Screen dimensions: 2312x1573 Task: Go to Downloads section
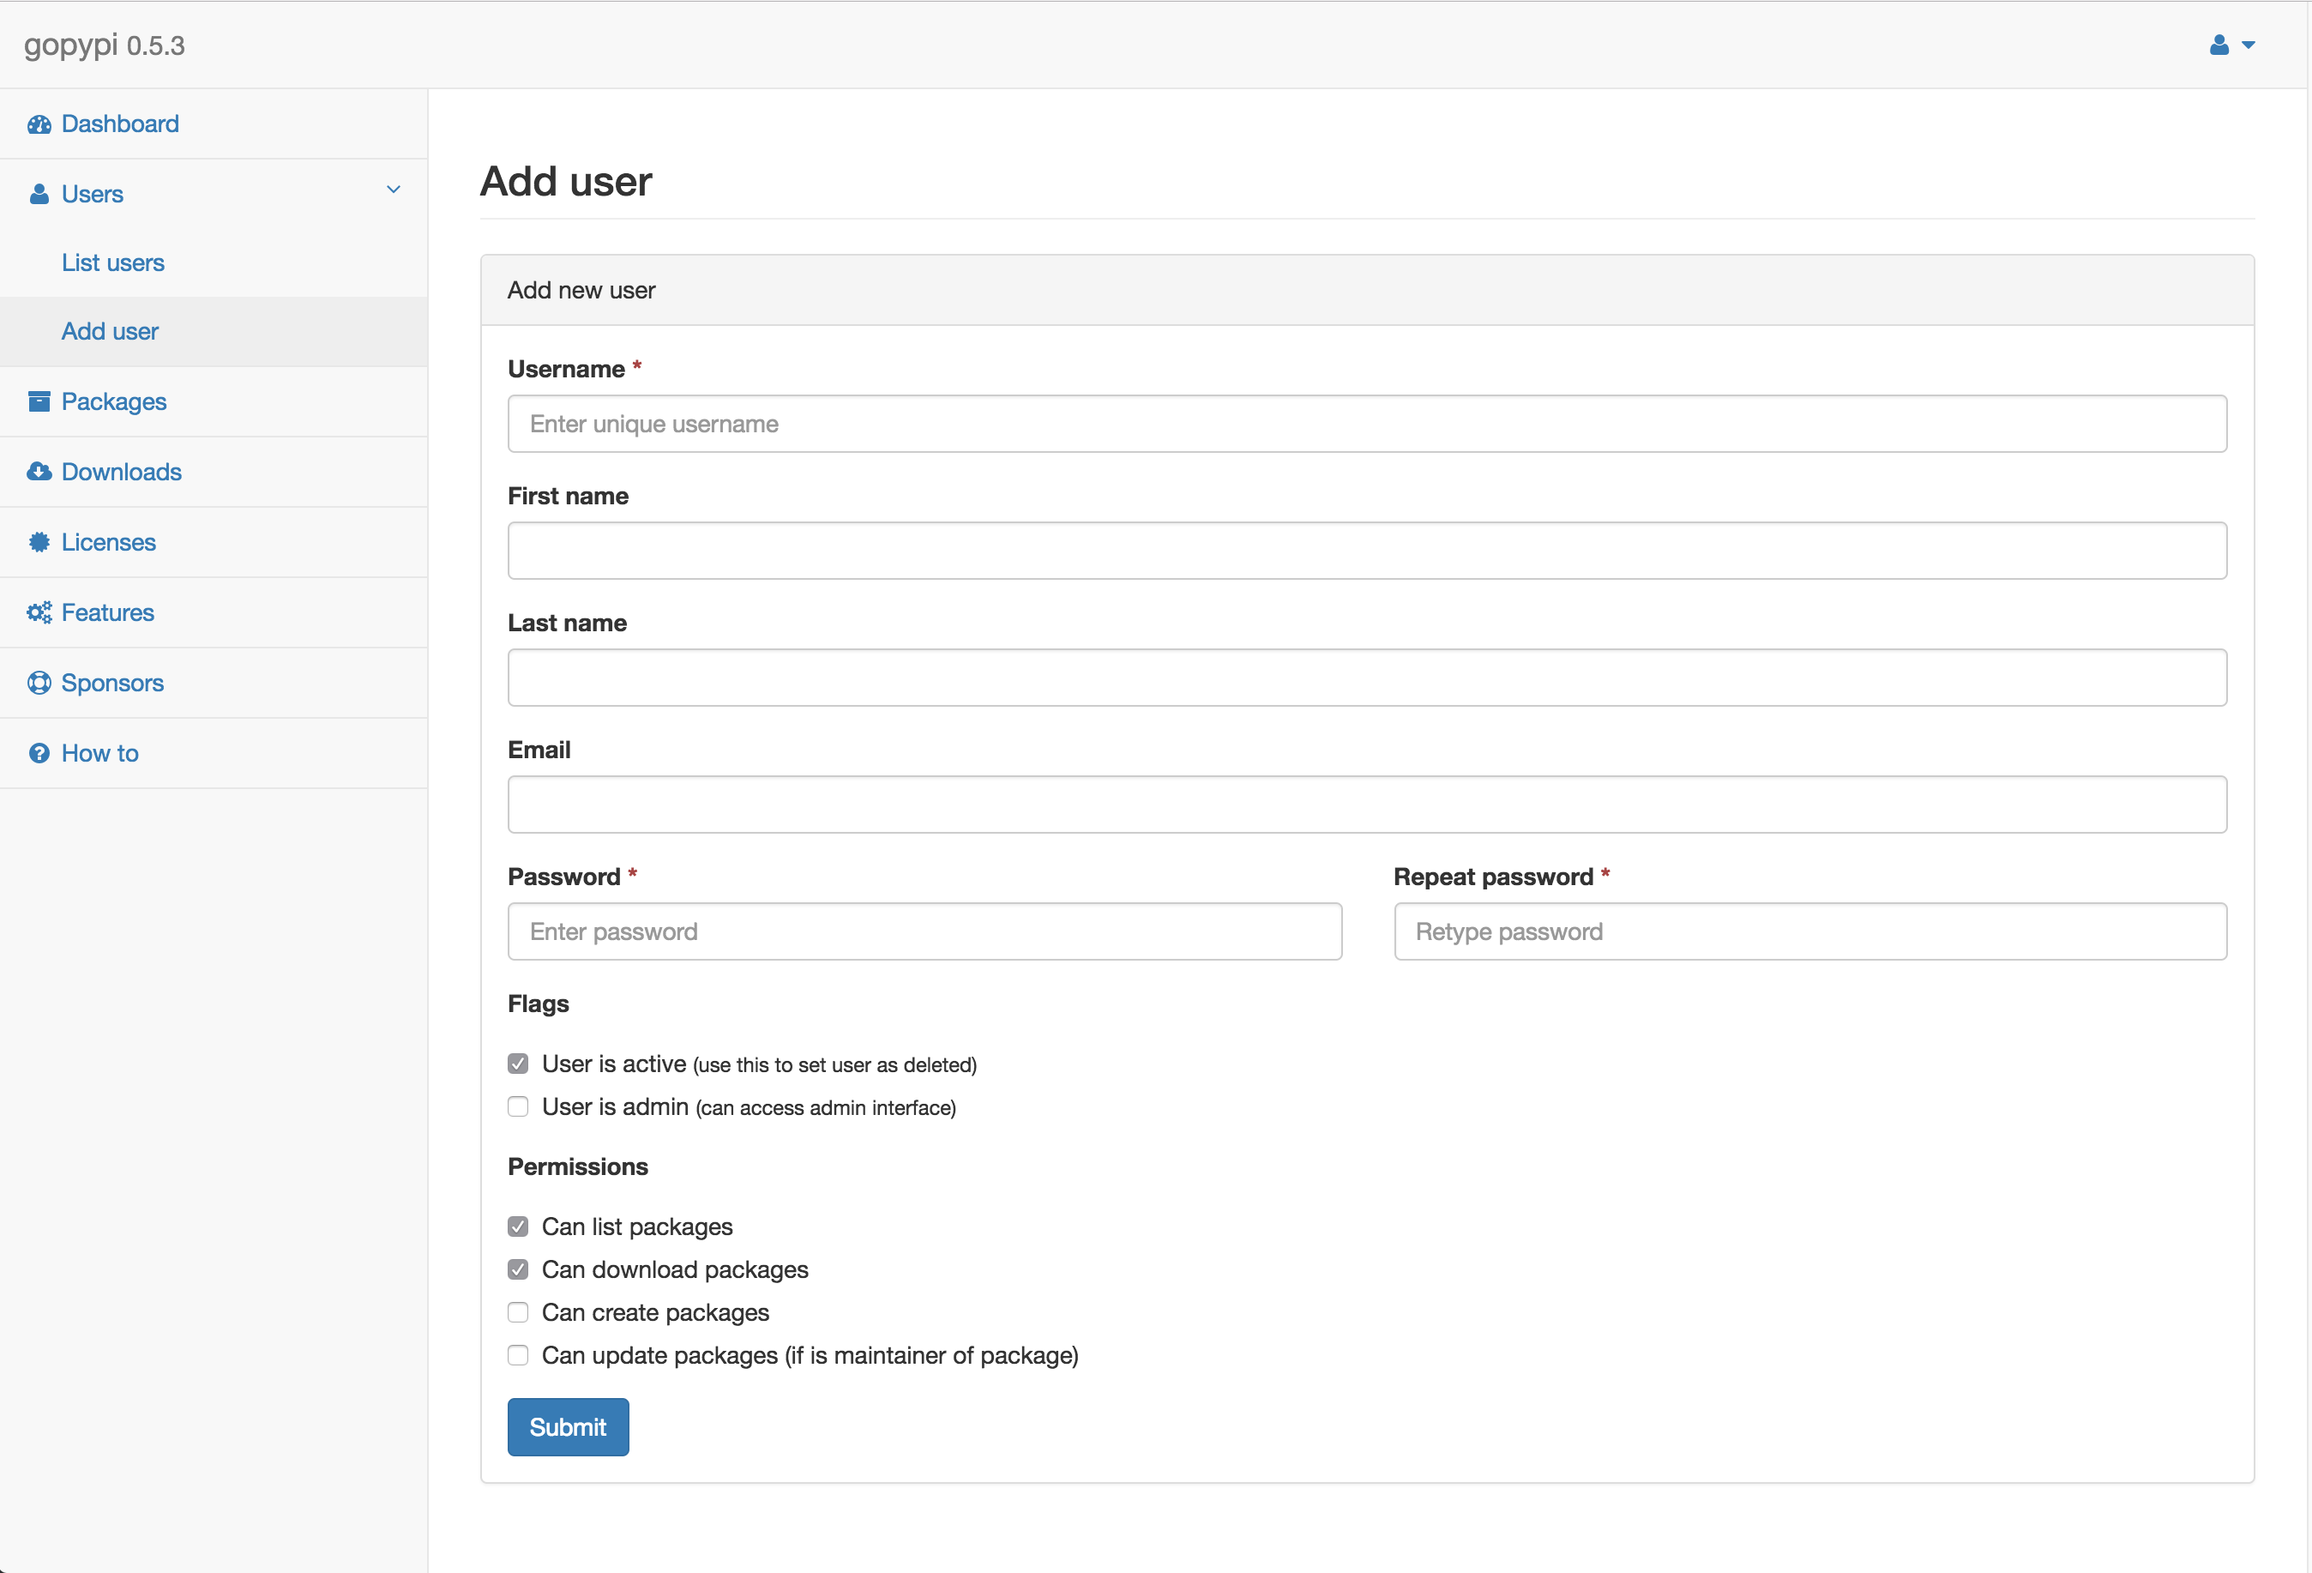coord(214,472)
